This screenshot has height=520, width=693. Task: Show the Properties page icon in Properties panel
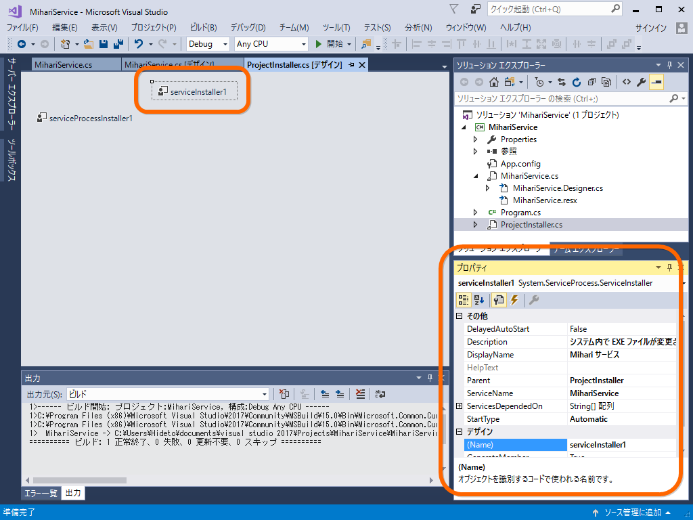(499, 300)
